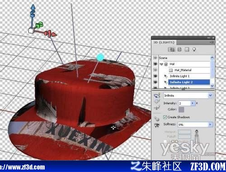Viewport: 226px width, 172px height.
Task: Select the Hat_Material item
Action: pyautogui.click(x=183, y=70)
